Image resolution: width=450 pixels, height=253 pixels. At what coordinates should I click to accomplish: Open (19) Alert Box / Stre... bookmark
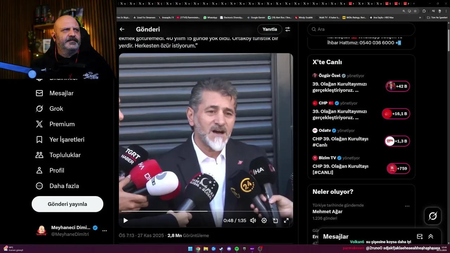tap(280, 18)
